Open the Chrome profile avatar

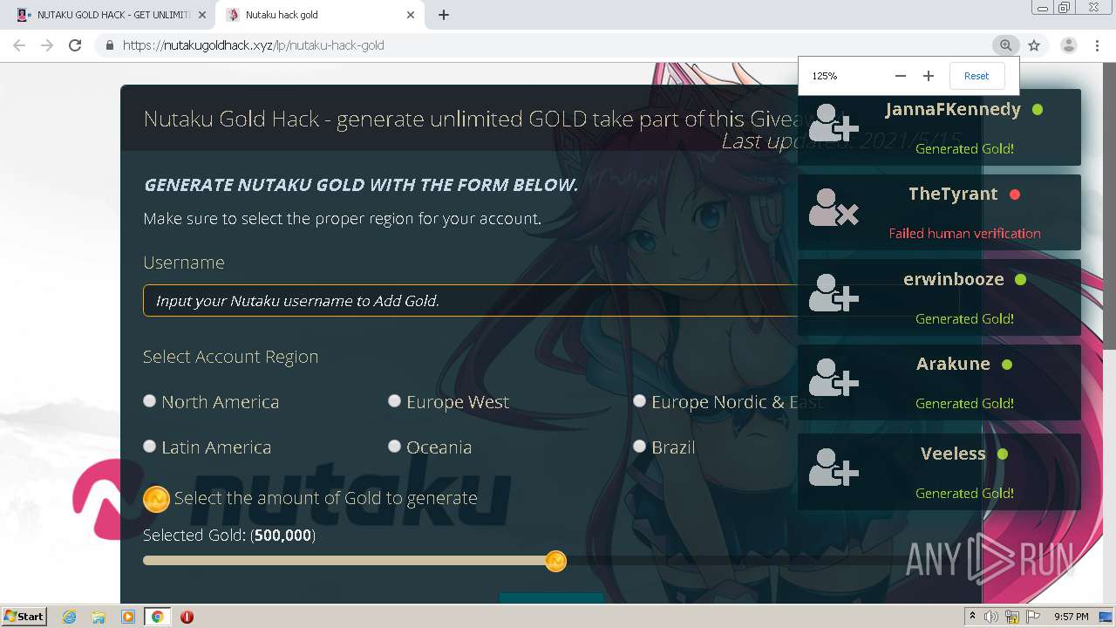pos(1068,45)
